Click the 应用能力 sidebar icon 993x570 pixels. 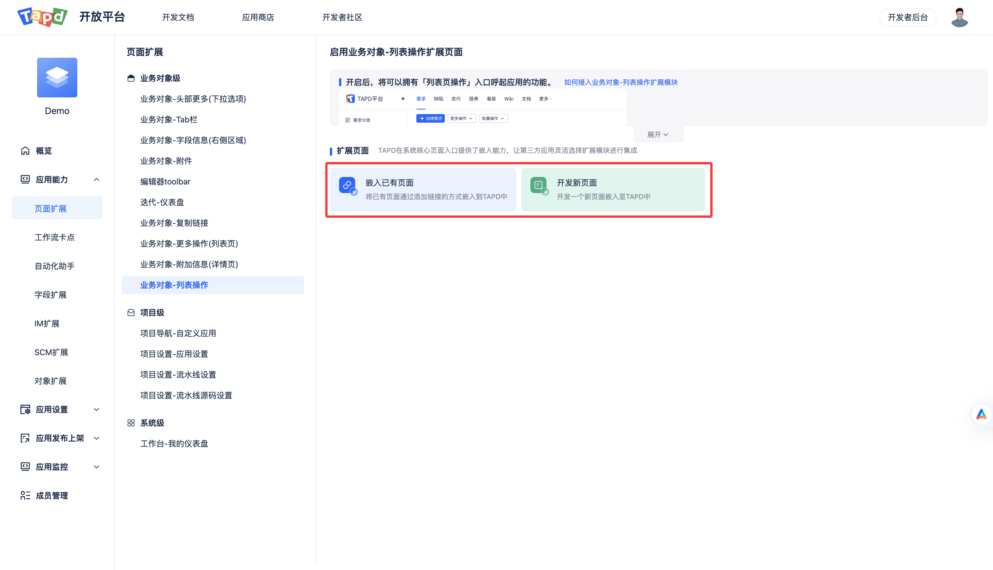[x=25, y=179]
